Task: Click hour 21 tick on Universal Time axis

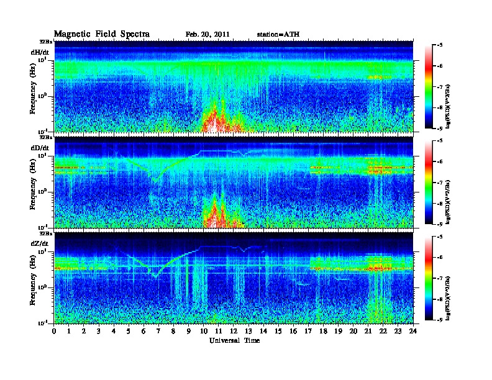Action: [368, 331]
